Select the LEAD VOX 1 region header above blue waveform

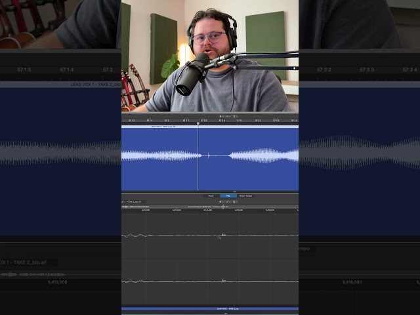coord(210,127)
